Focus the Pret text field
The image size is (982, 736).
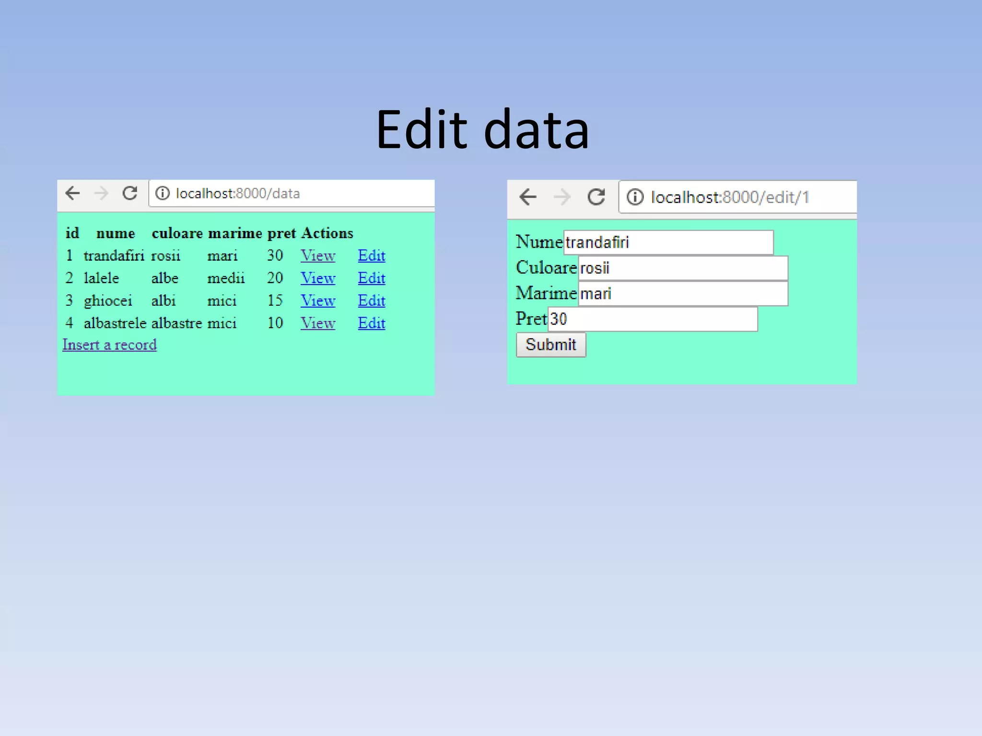point(652,319)
